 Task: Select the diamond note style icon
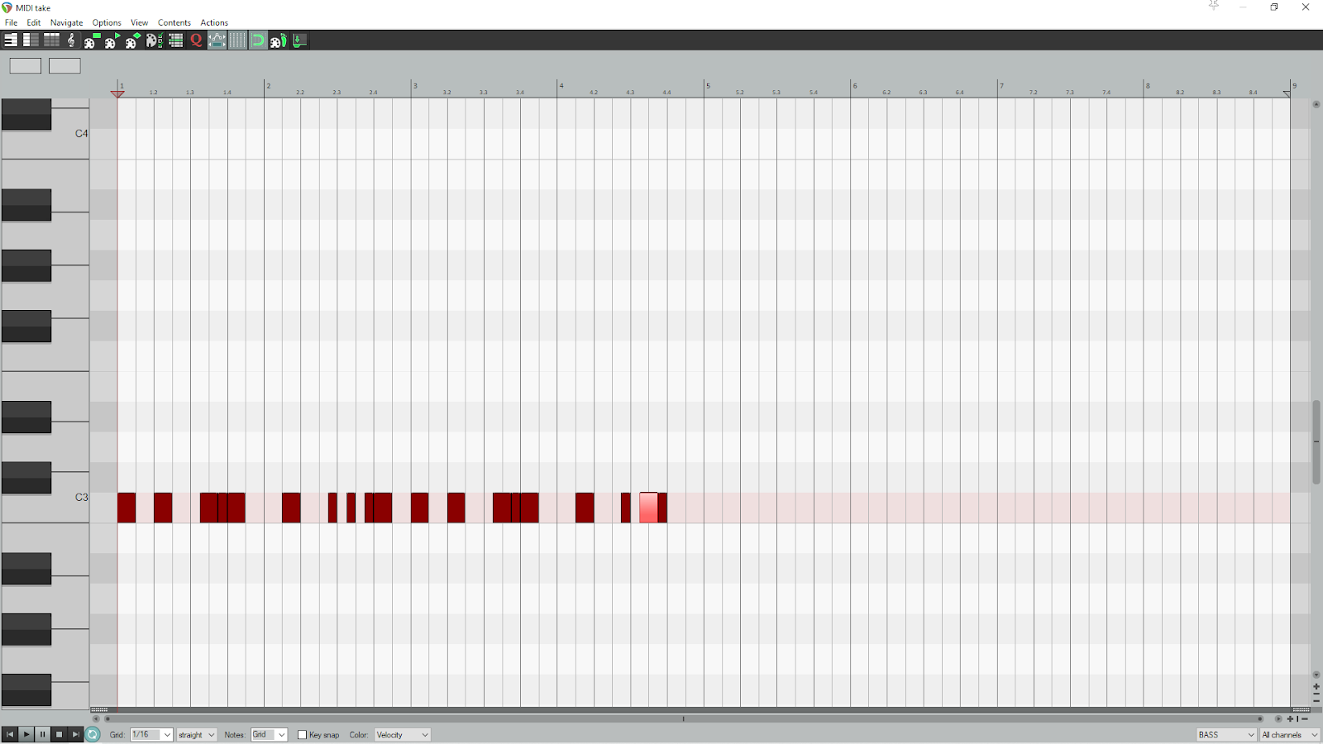133,40
